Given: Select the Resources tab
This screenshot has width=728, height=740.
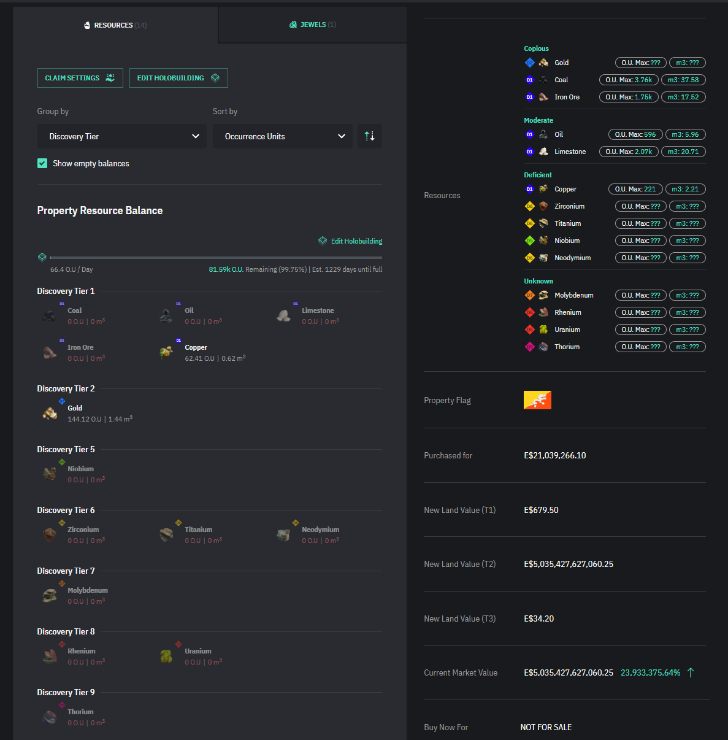Looking at the screenshot, I should [x=115, y=25].
